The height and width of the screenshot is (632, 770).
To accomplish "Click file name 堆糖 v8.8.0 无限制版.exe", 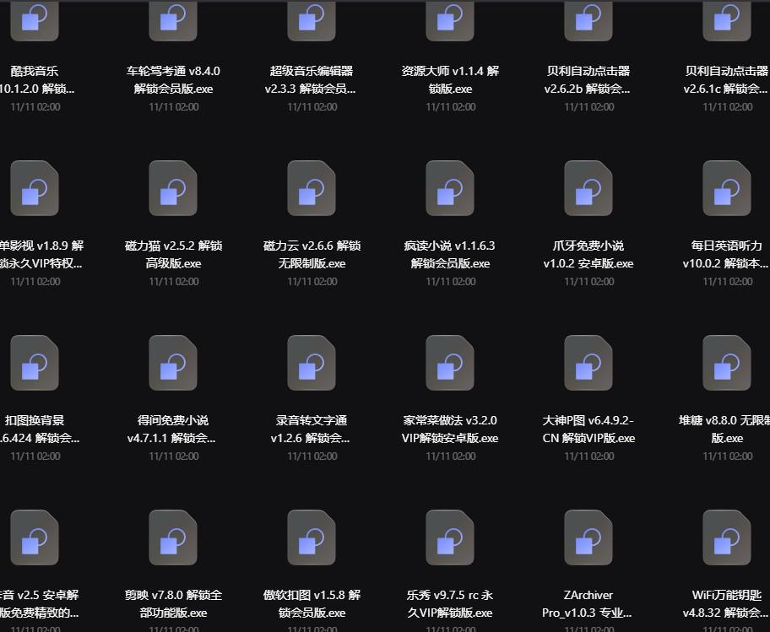I will pos(724,429).
